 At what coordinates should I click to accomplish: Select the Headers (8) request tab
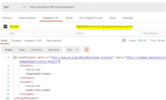[x=51, y=18]
